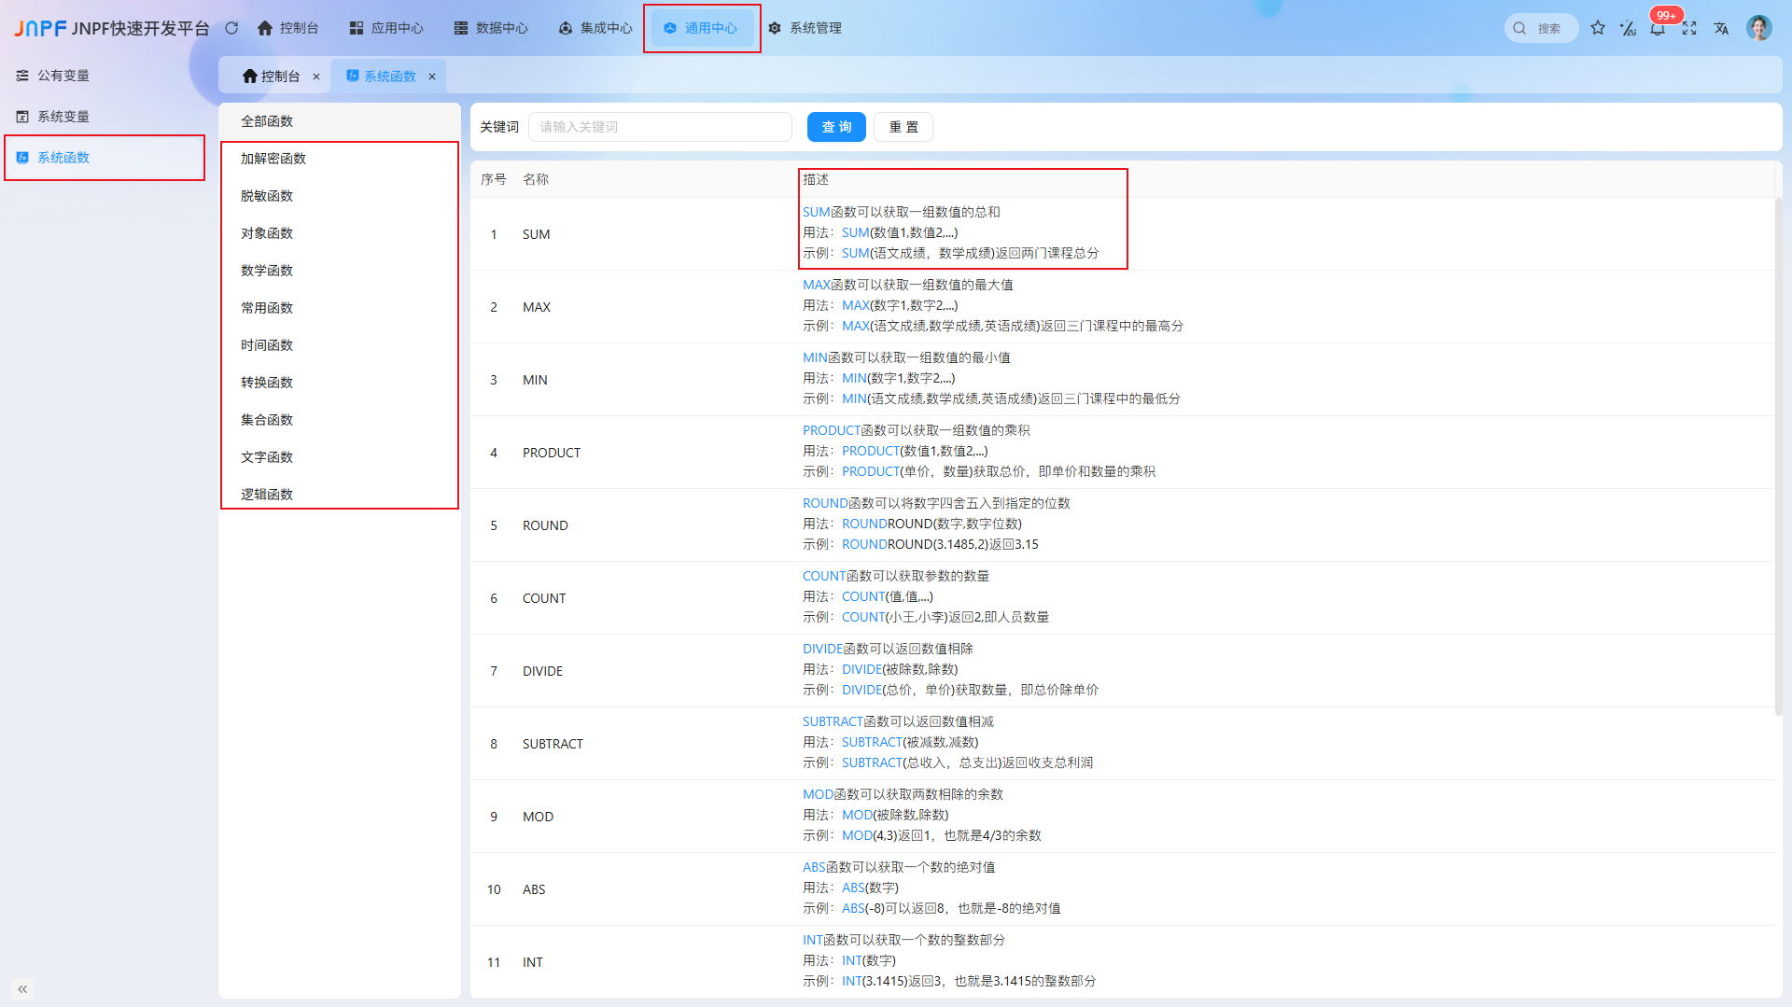Click the refresh icon beside the JNPF logo
The width and height of the screenshot is (1792, 1007).
(x=231, y=28)
